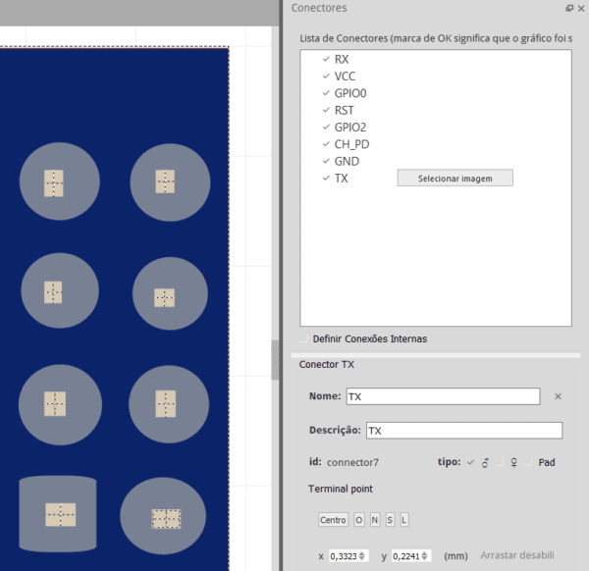Select the GPIO0 connector in the list

pyautogui.click(x=350, y=93)
